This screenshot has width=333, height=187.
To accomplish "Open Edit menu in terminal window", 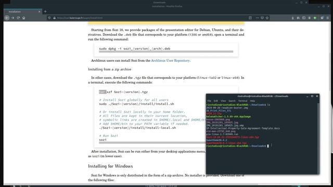I will tap(216, 101).
